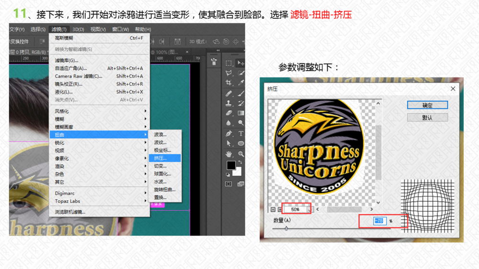Swap foreground and background colors

tap(240, 162)
